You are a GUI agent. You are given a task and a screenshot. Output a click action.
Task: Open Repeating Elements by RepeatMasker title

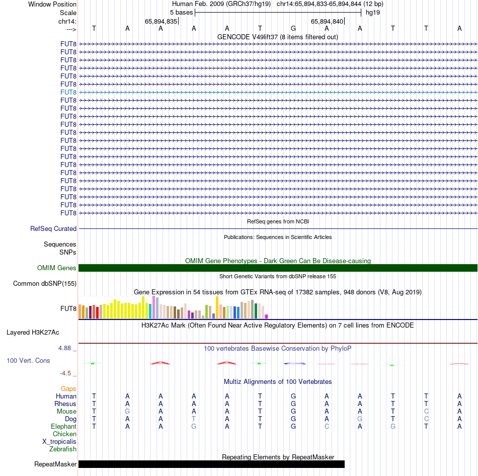point(278,457)
